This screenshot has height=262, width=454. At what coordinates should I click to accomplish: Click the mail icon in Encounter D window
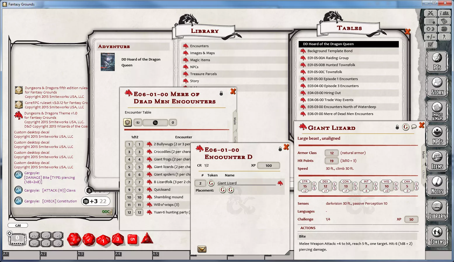point(202,249)
